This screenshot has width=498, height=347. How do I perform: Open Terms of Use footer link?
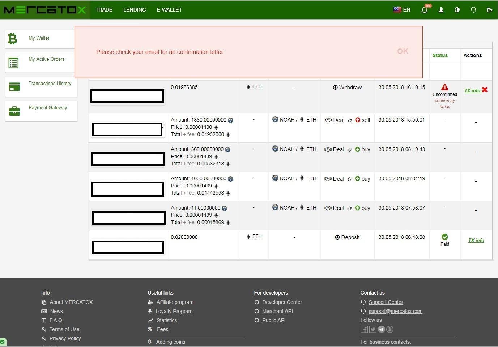click(x=64, y=329)
